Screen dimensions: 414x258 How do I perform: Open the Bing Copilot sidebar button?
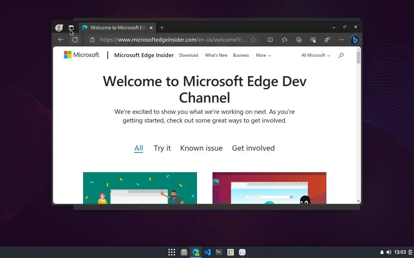pyautogui.click(x=355, y=40)
